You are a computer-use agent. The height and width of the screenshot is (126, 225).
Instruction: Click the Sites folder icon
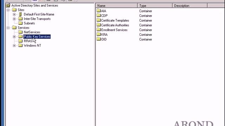14,10
